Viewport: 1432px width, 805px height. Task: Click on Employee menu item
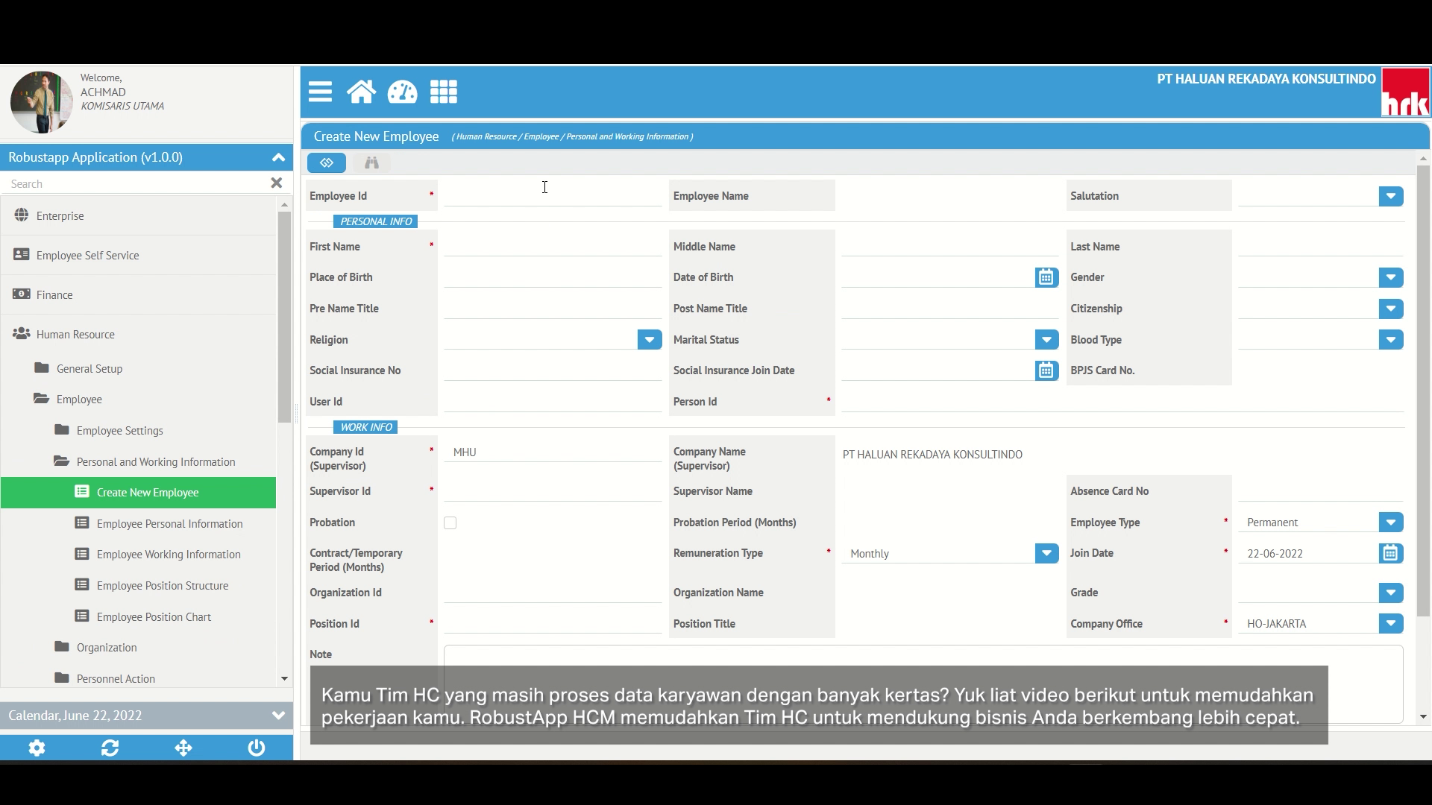coord(78,399)
